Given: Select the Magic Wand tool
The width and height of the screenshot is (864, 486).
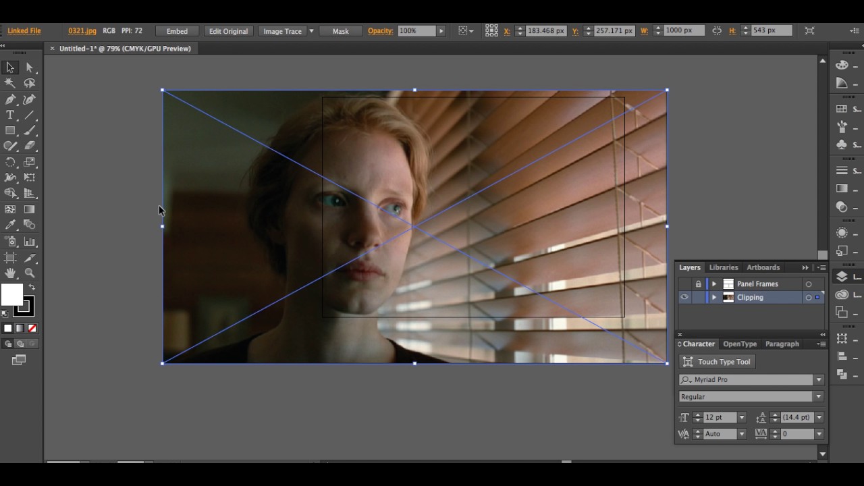Looking at the screenshot, I should point(10,83).
